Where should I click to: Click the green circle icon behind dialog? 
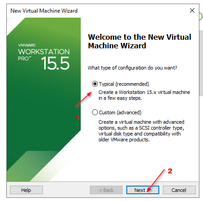pos(201,16)
